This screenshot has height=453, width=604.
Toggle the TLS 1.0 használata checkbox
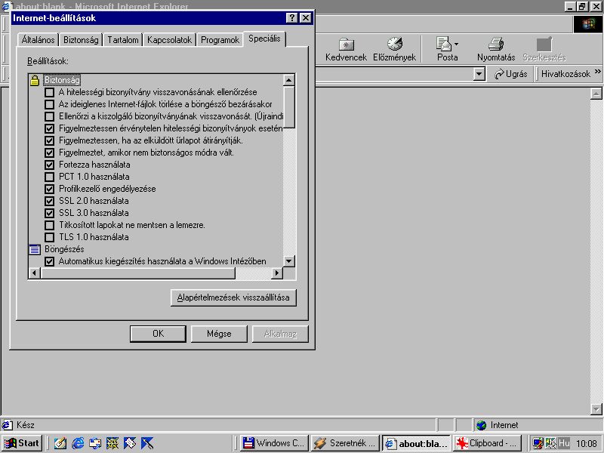click(50, 237)
